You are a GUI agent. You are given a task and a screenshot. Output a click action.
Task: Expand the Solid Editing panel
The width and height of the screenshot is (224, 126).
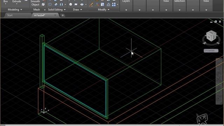pos(57,9)
